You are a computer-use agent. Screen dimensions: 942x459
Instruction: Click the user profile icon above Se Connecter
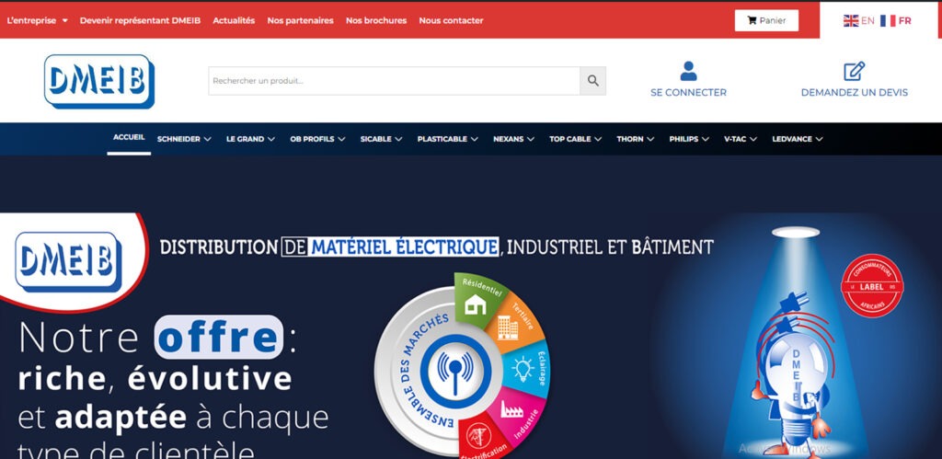click(688, 71)
